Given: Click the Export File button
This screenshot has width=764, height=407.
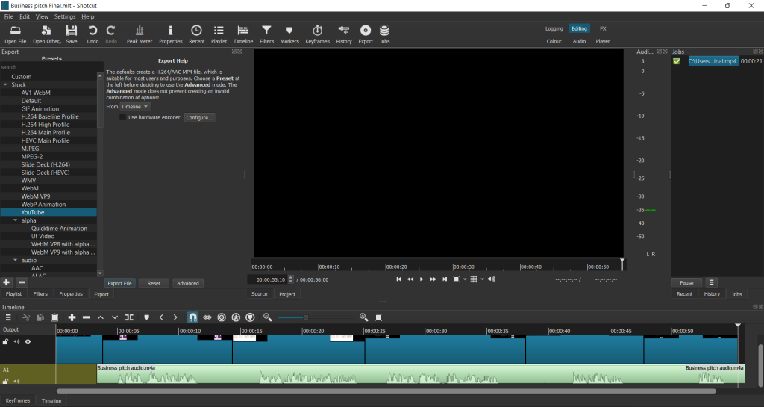Looking at the screenshot, I should pos(119,283).
